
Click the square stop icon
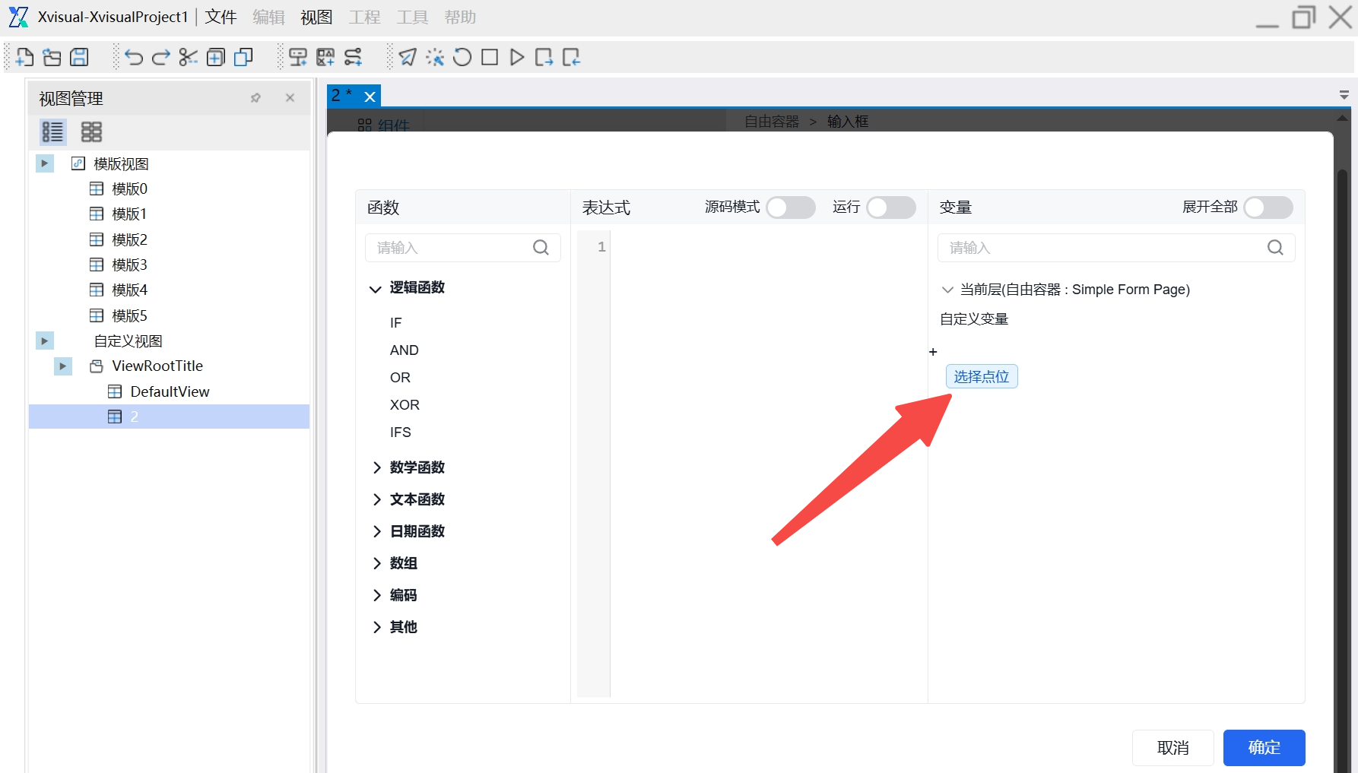(x=490, y=57)
